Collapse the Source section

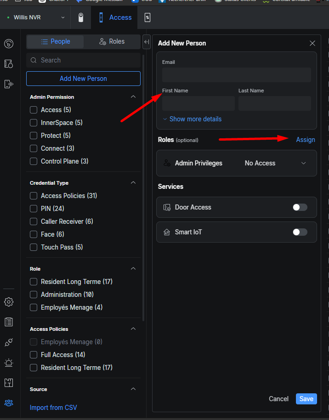point(133,389)
